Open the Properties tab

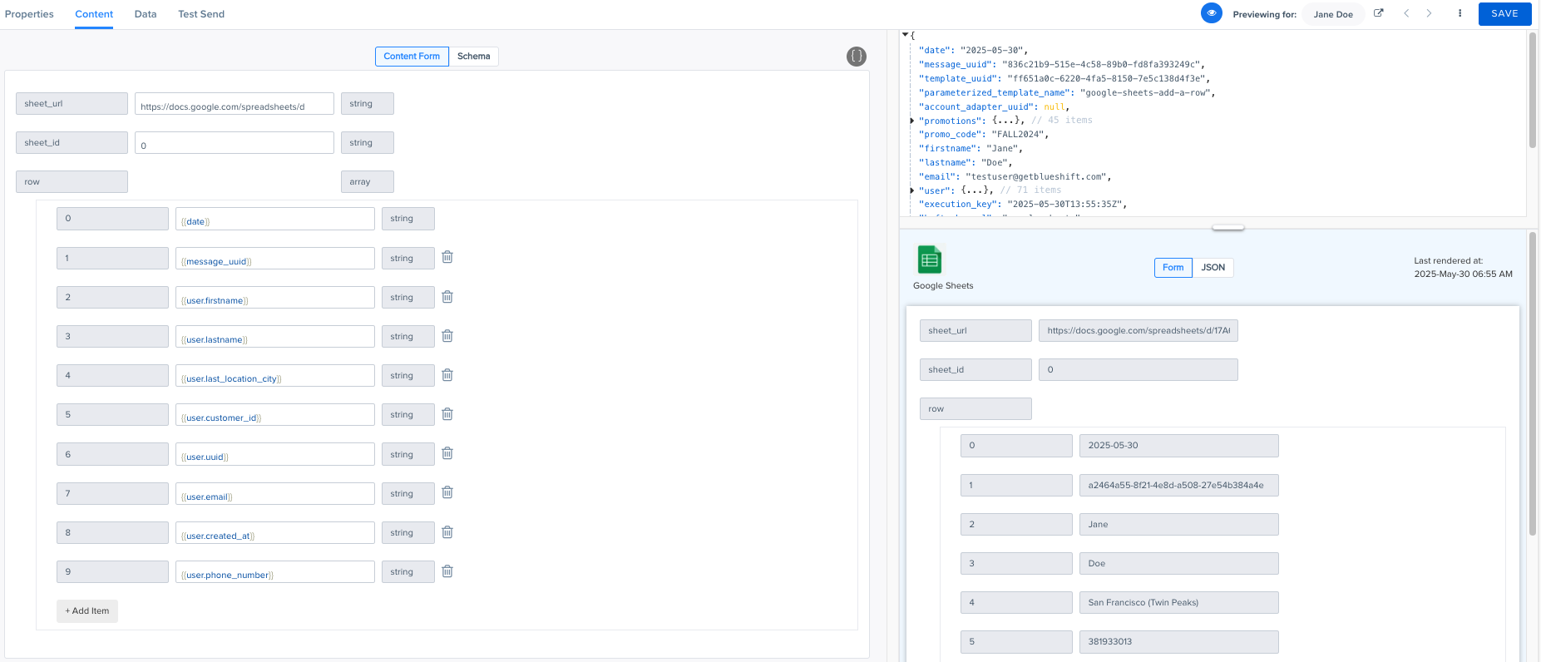pos(29,14)
